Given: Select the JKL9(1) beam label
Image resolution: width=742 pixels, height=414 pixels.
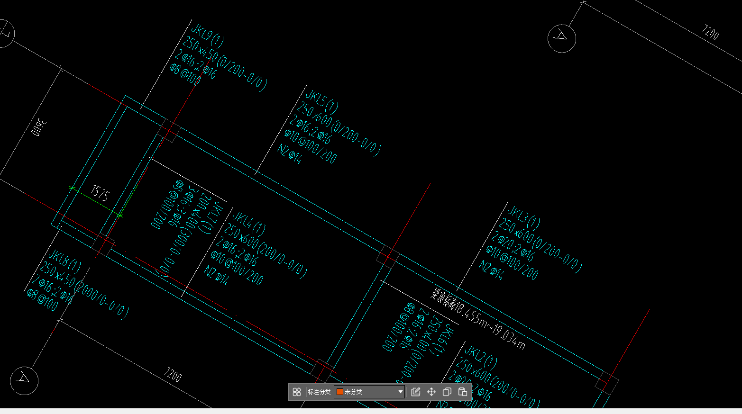Looking at the screenshot, I should [207, 36].
